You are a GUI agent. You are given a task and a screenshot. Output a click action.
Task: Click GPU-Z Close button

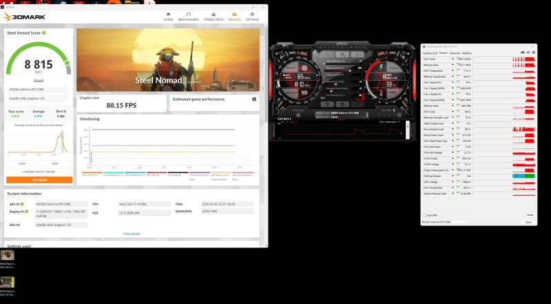pos(528,223)
